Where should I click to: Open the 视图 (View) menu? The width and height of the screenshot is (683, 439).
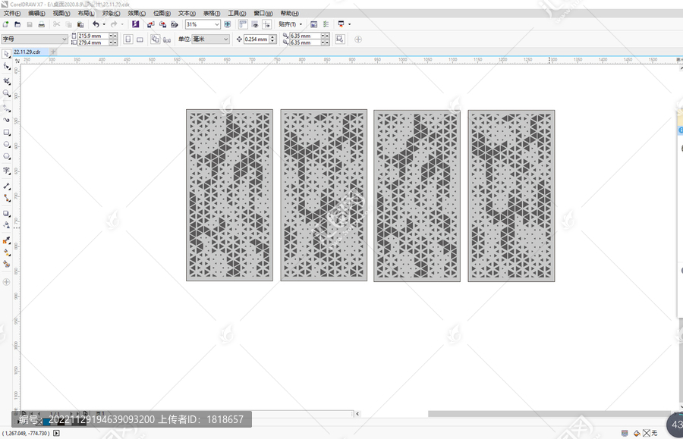click(x=61, y=14)
